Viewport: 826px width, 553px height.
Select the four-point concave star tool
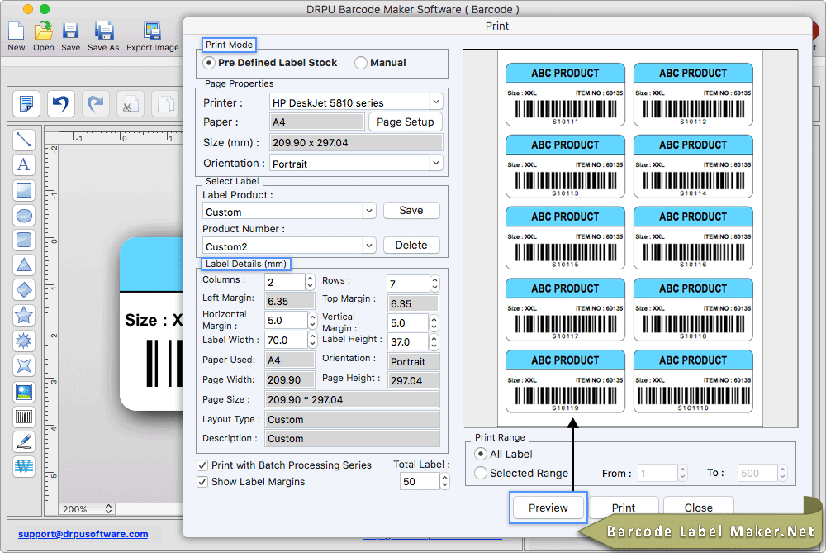tap(24, 365)
